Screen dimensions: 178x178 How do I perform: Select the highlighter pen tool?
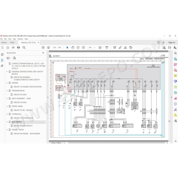[x=120, y=48]
